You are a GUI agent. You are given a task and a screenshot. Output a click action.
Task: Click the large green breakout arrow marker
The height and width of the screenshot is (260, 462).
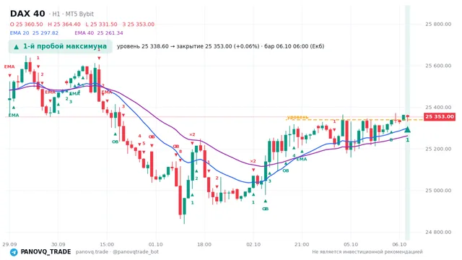click(407, 129)
